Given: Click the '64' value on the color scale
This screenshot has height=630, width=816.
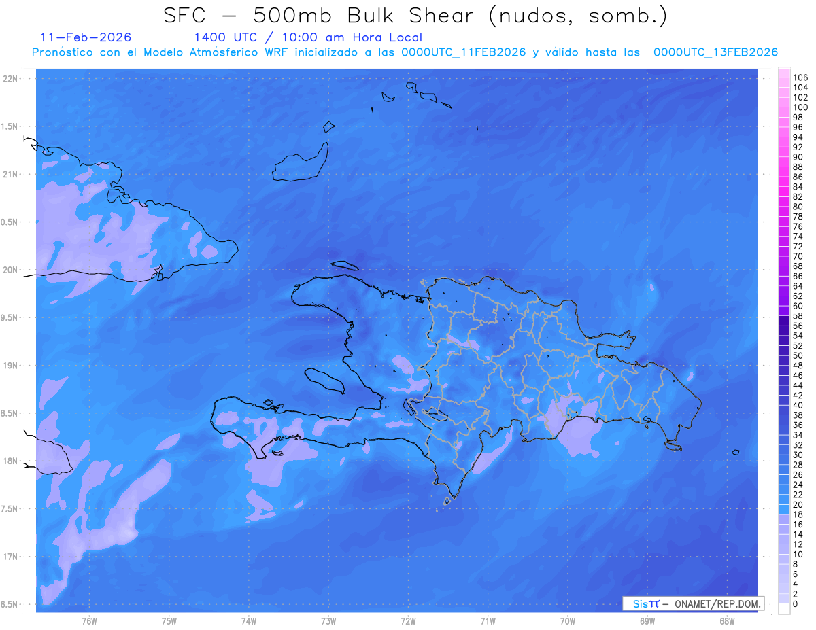Looking at the screenshot, I should point(798,286).
